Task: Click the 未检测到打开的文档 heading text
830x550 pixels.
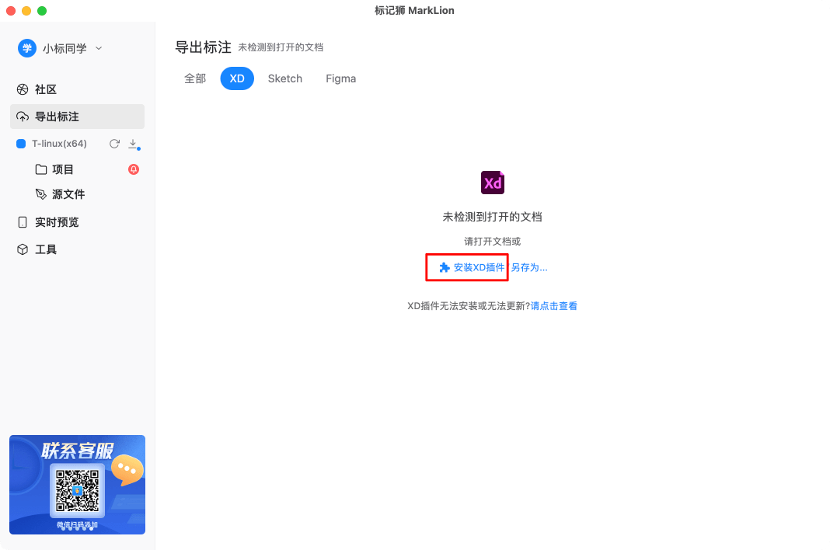Action: point(492,217)
